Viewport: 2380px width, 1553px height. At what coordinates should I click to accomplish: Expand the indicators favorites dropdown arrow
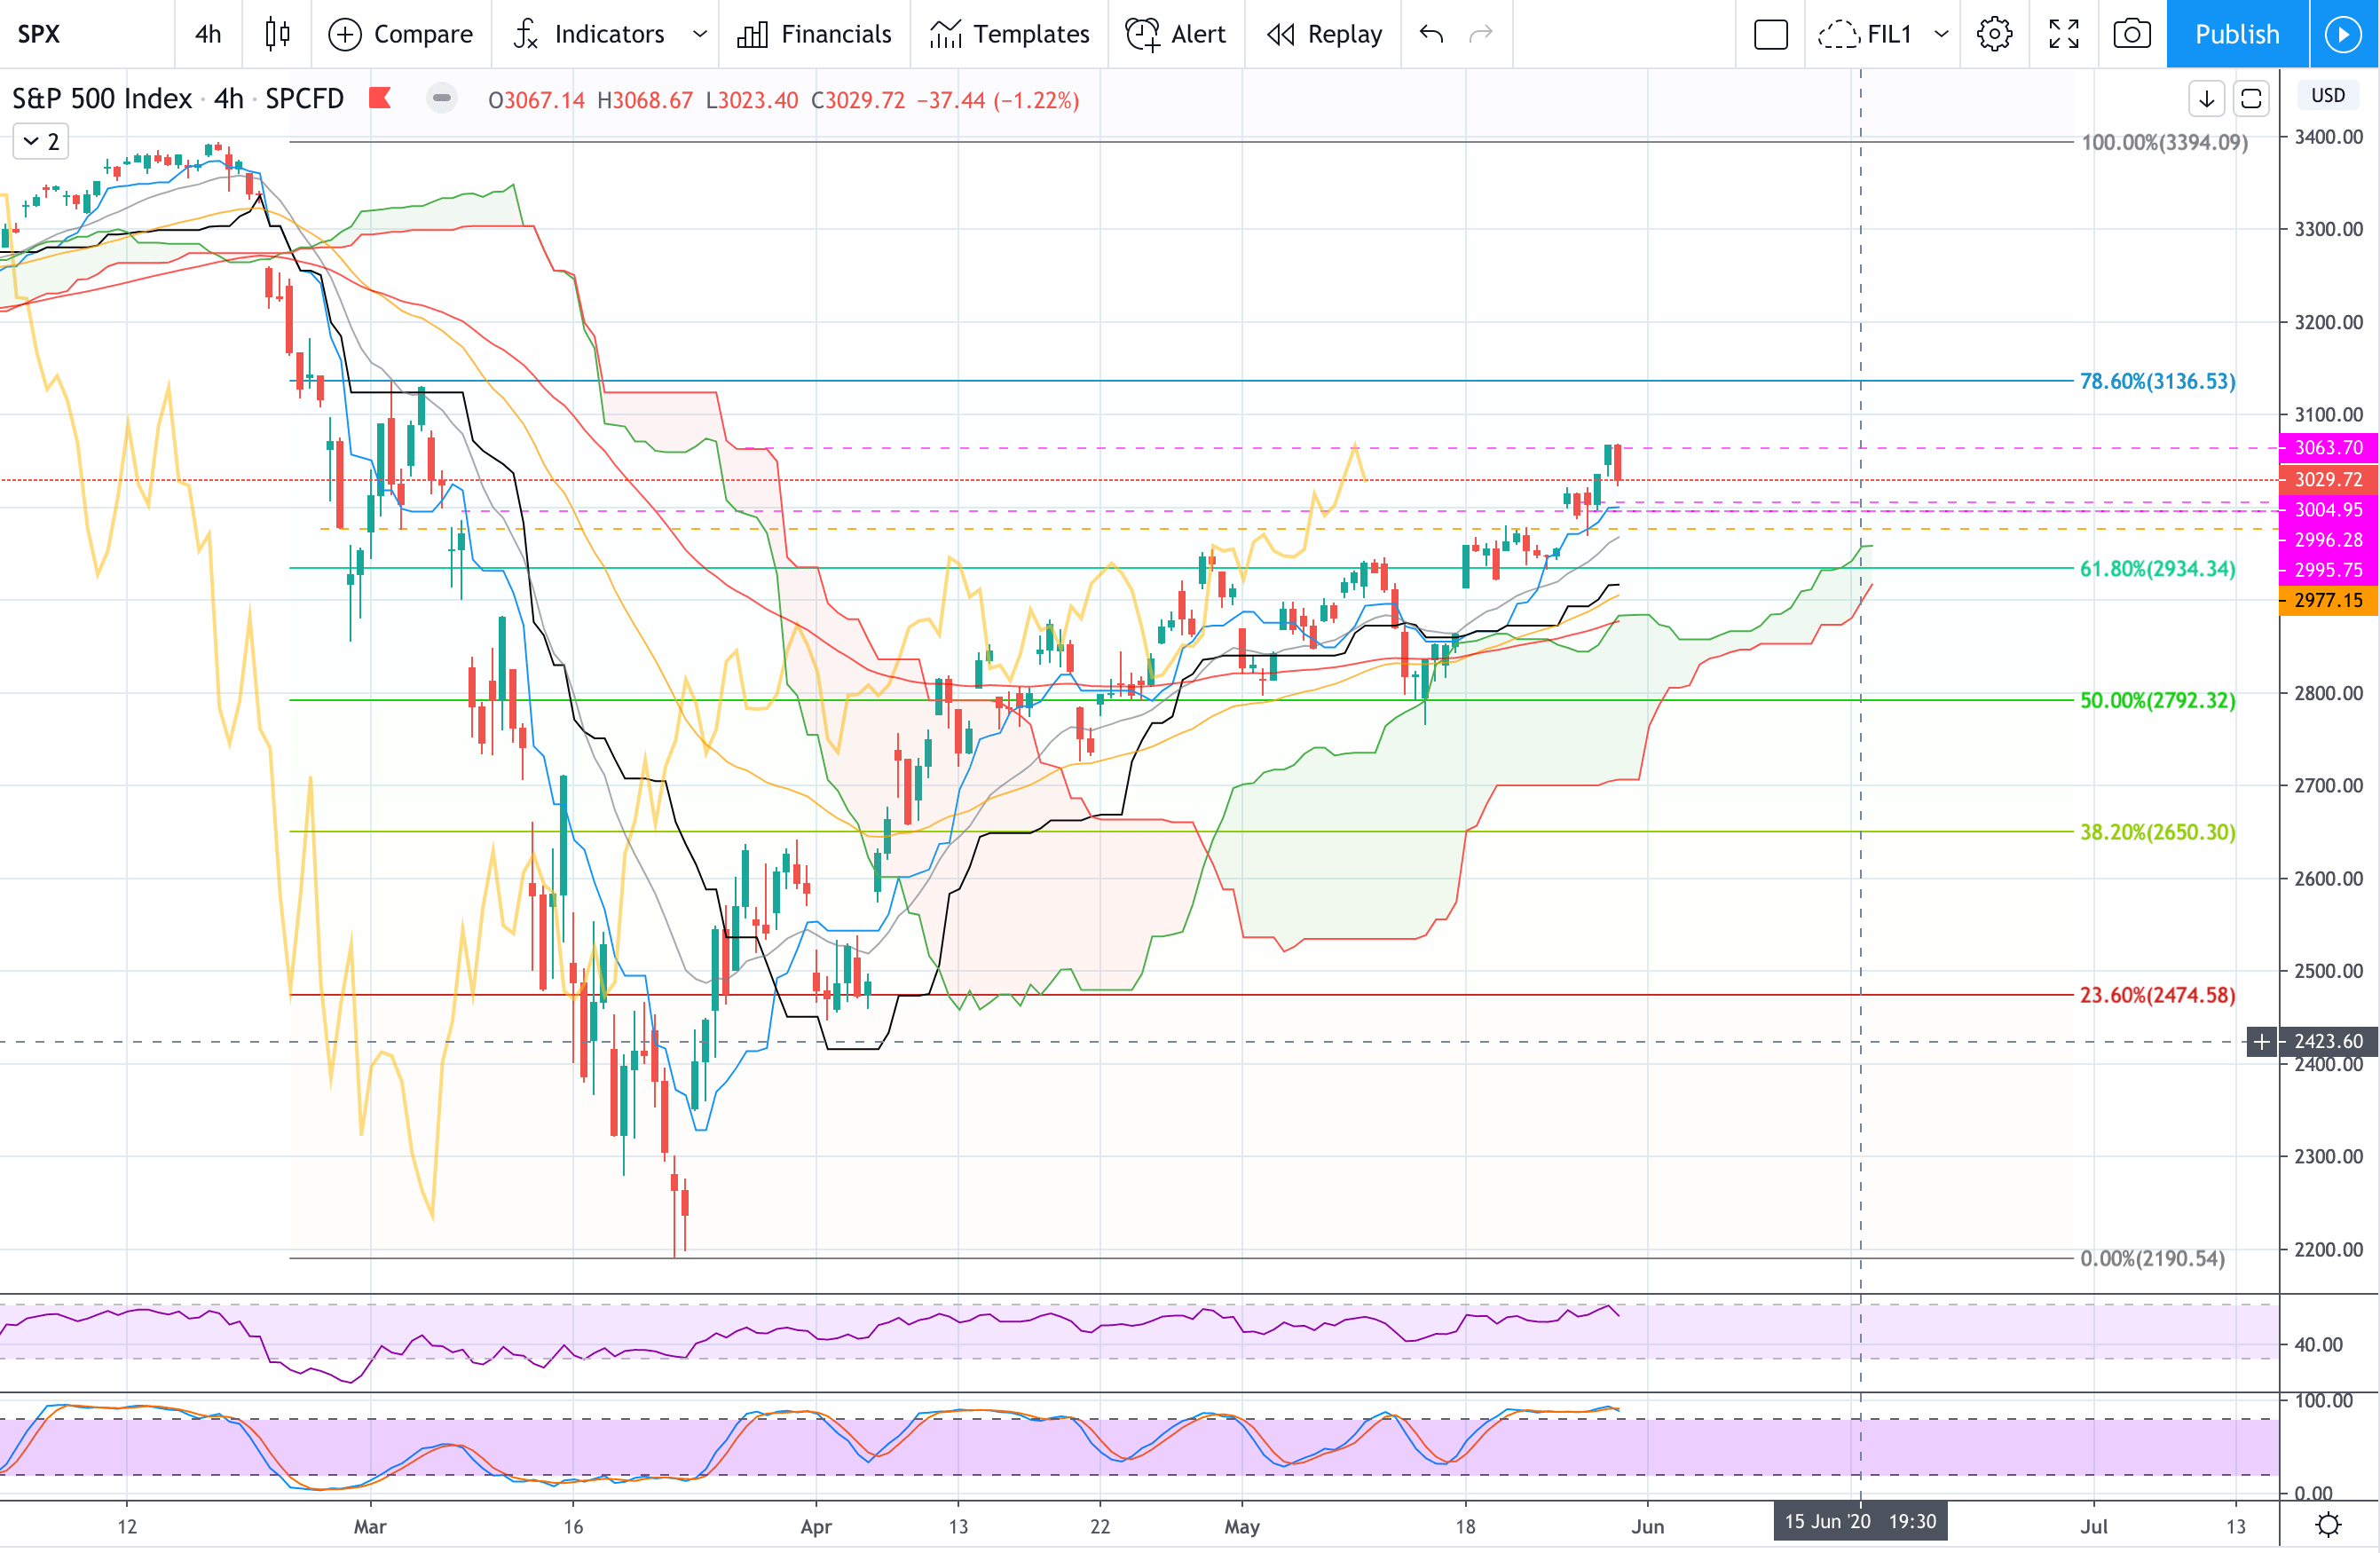pos(700,34)
